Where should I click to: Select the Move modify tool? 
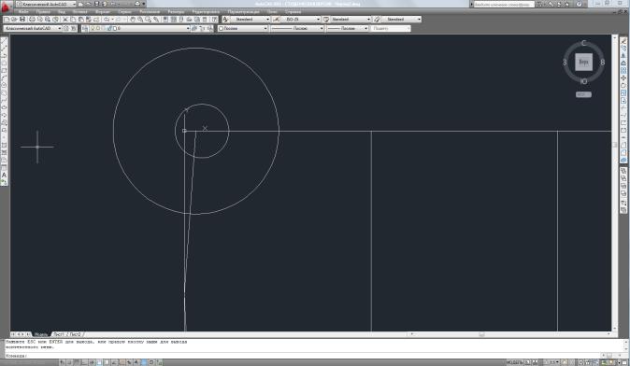[x=623, y=77]
